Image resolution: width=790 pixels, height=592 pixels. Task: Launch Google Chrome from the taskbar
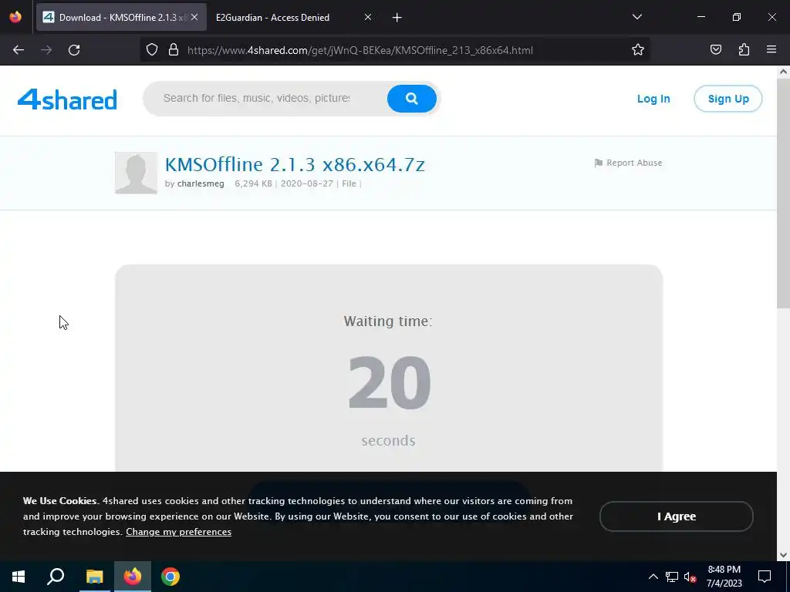(170, 577)
